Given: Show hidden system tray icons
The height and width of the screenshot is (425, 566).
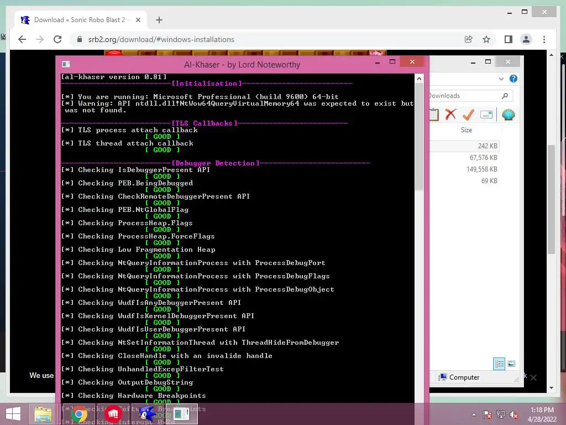Looking at the screenshot, I should click(x=474, y=415).
